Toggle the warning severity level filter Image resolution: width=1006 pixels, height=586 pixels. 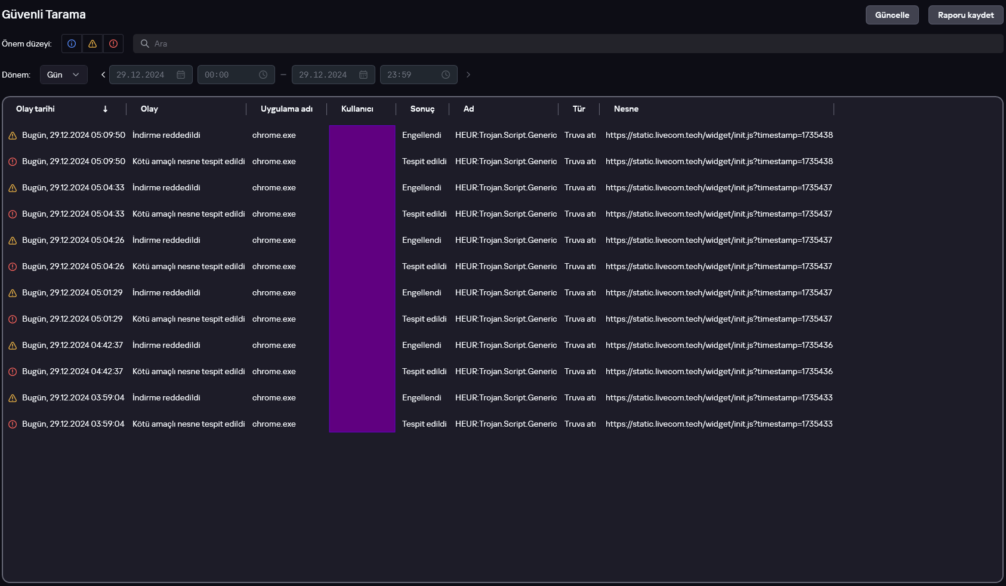[x=92, y=44]
